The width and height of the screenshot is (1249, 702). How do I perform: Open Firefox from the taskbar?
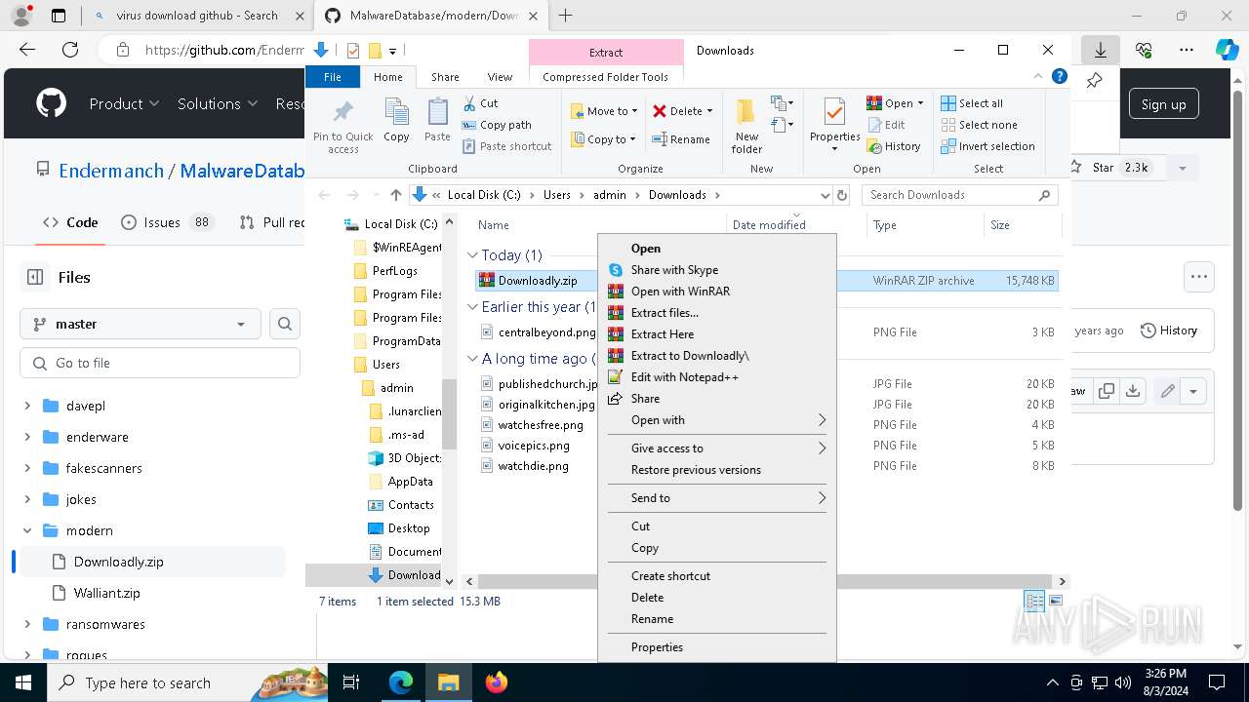[x=496, y=682]
